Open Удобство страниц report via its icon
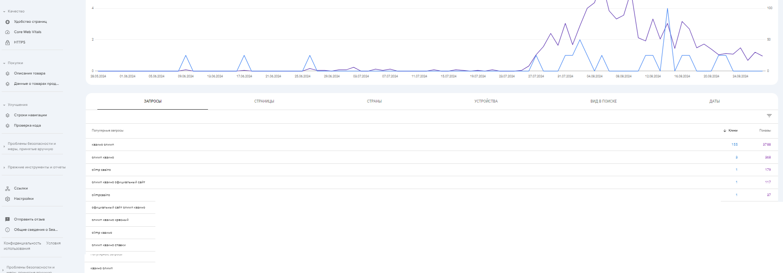Image resolution: width=783 pixels, height=273 pixels. (x=7, y=22)
